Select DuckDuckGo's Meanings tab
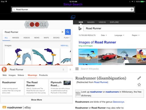 point(33,75)
